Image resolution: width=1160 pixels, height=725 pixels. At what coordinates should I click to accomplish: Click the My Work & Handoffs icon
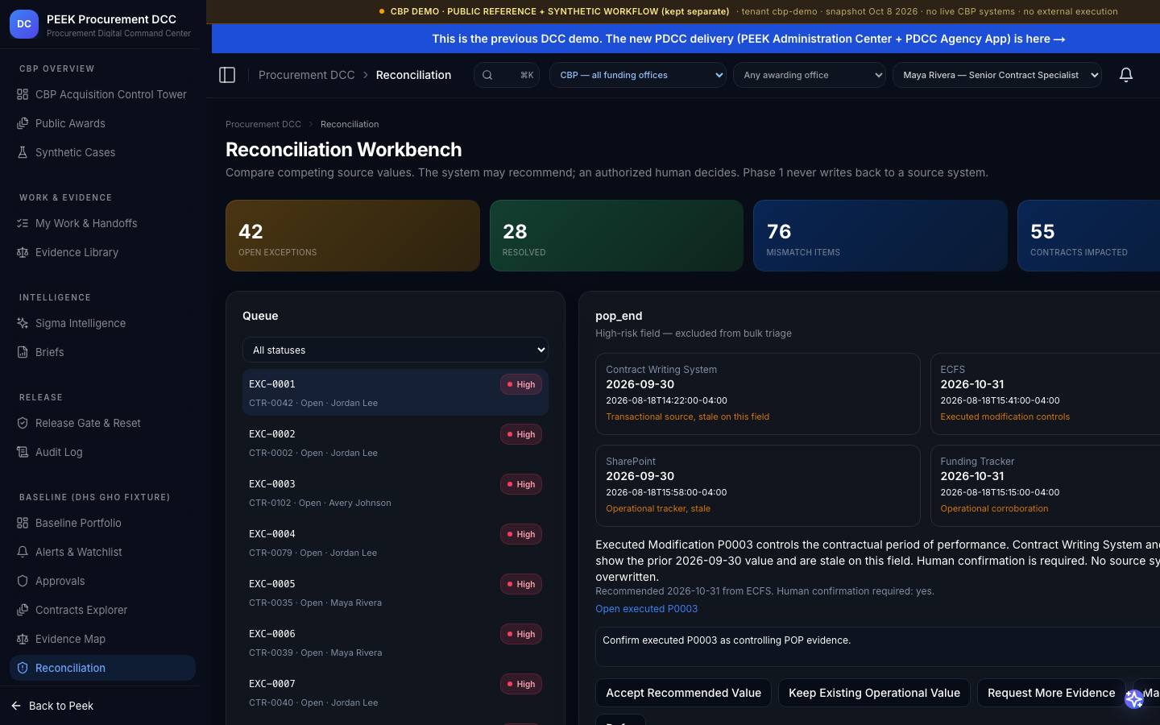pos(23,223)
